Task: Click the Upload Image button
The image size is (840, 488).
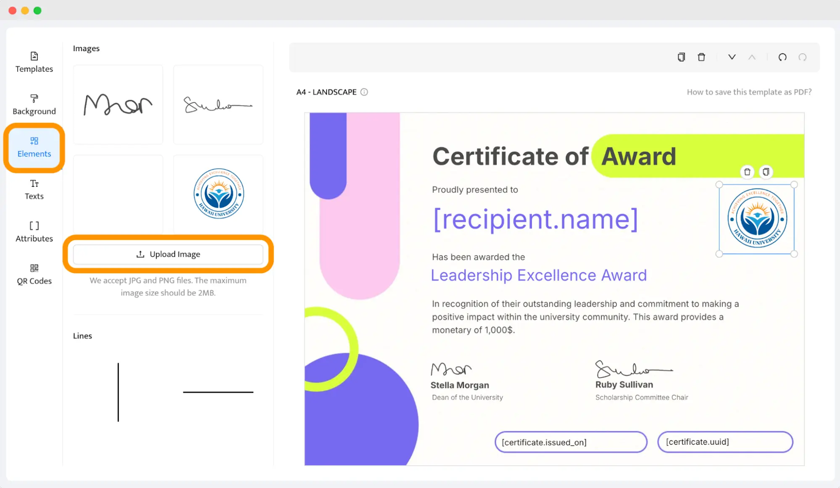Action: coord(168,254)
